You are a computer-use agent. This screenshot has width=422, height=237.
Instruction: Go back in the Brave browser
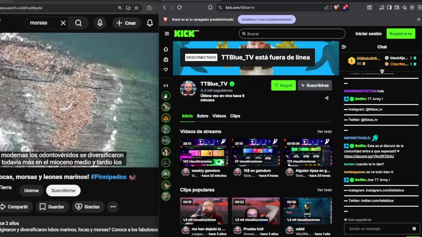click(164, 7)
